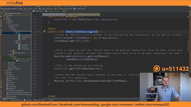Open the Messages tool window
This screenshot has height=107, width=191.
[x=28, y=100]
